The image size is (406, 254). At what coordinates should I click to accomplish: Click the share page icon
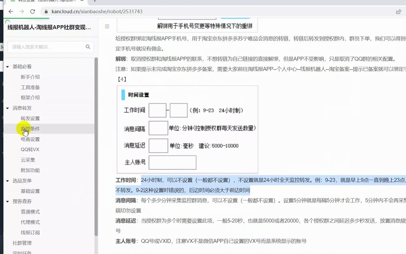398,11
